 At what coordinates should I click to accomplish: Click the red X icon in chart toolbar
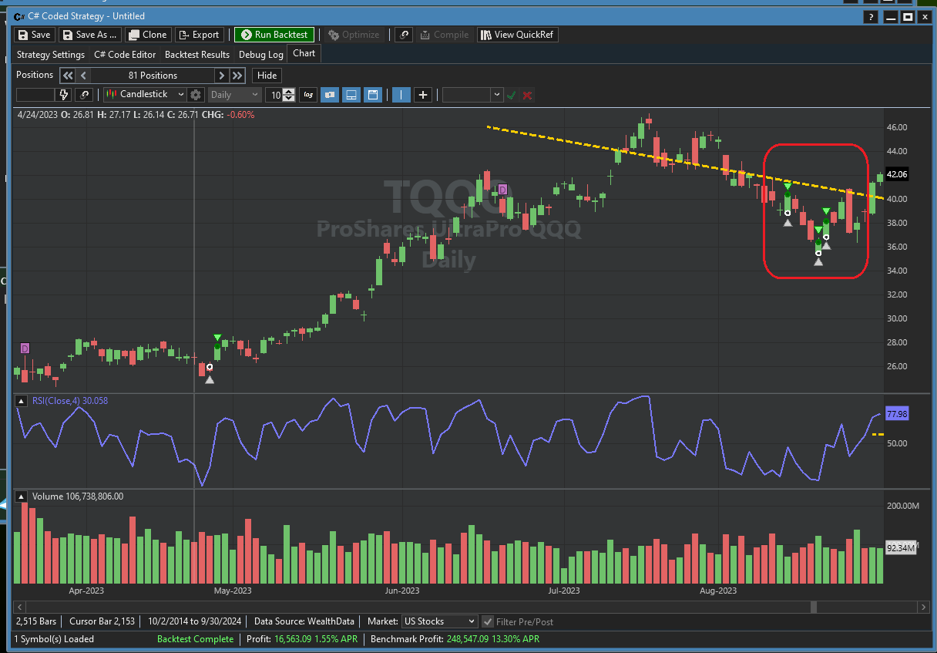[528, 95]
